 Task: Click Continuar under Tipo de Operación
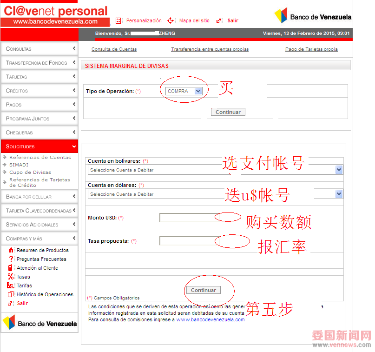(x=228, y=112)
